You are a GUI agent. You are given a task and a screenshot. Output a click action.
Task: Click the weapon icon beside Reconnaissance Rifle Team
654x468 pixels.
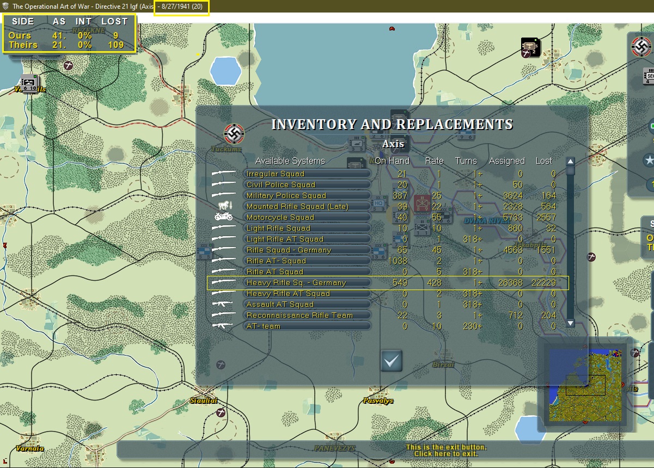(x=223, y=315)
